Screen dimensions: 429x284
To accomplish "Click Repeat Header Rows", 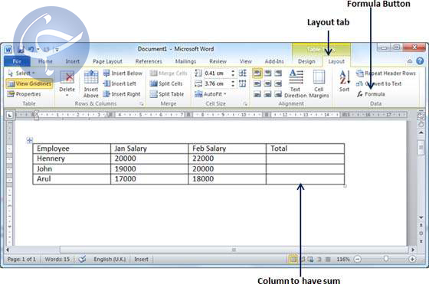I will tap(386, 73).
